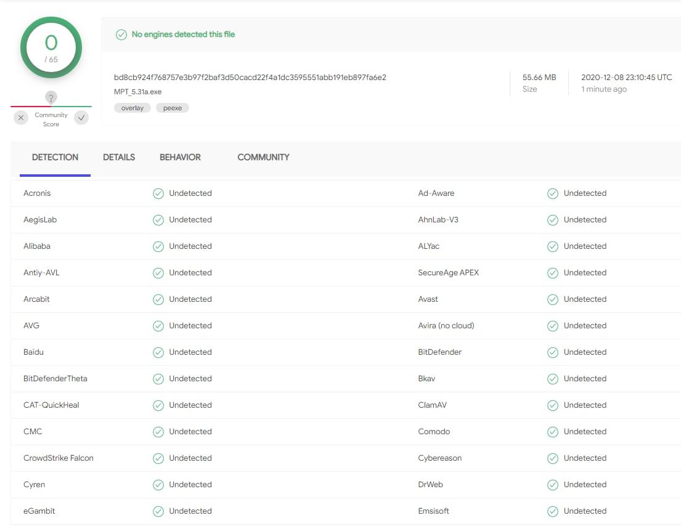Click the Cyren undetected check icon
Image resolution: width=681 pixels, height=526 pixels.
point(158,485)
